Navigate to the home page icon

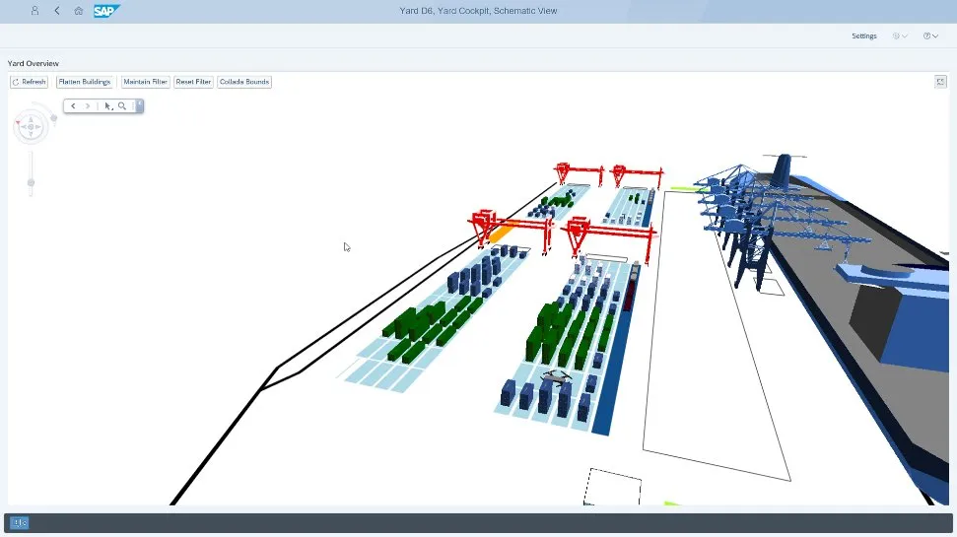(79, 11)
